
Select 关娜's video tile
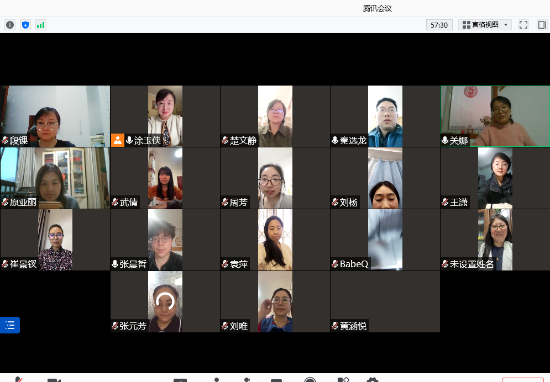pyautogui.click(x=495, y=116)
